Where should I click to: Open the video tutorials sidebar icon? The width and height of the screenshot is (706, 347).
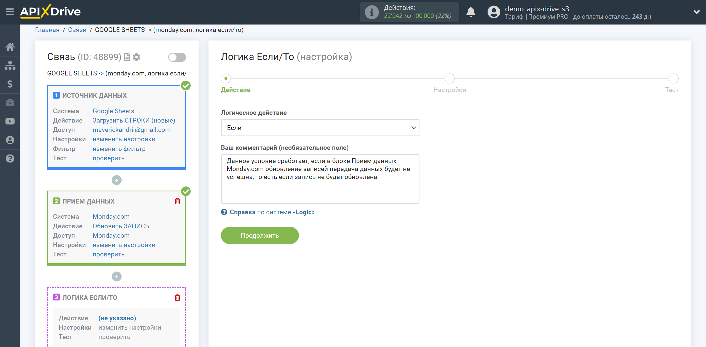pos(10,121)
